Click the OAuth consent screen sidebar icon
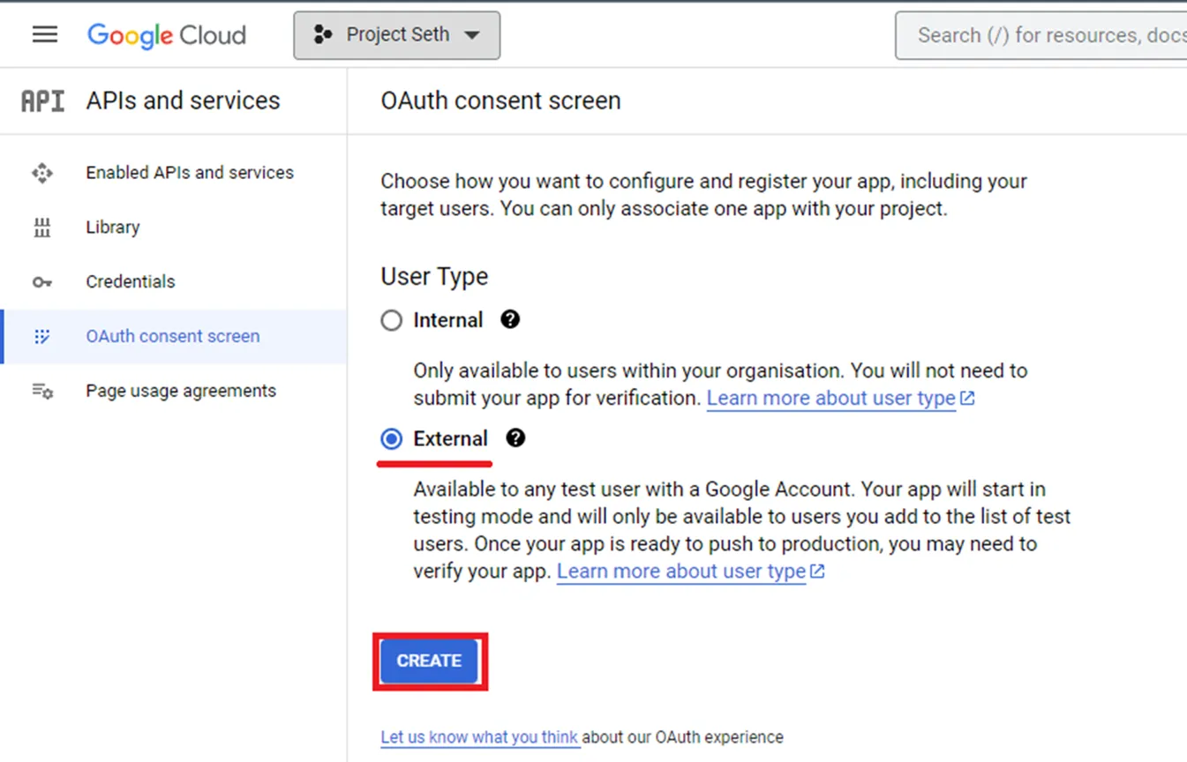This screenshot has width=1187, height=762. pos(41,336)
